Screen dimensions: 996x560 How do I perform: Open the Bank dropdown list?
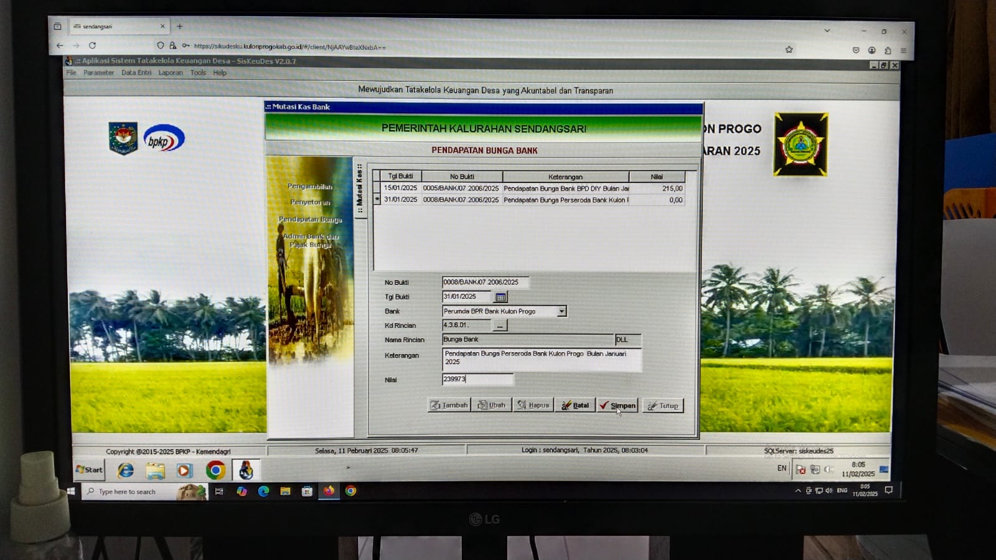(561, 311)
